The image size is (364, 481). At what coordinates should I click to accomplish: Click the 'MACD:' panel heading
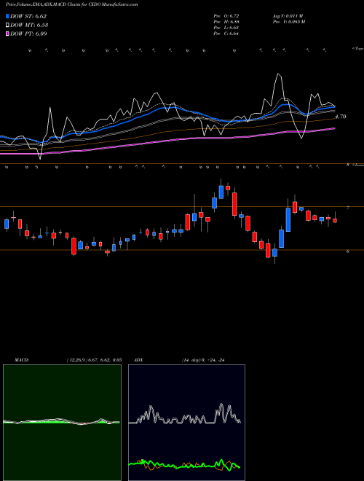(22, 360)
